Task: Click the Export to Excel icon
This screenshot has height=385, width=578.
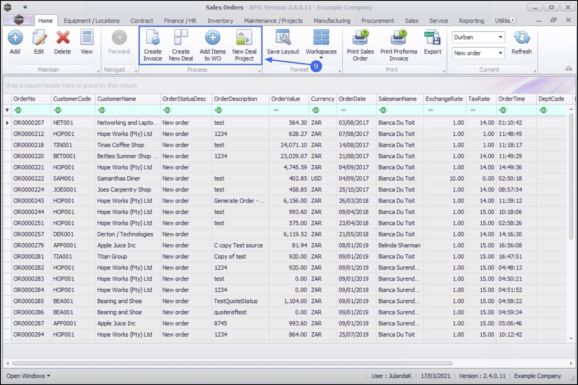Action: coord(432,38)
